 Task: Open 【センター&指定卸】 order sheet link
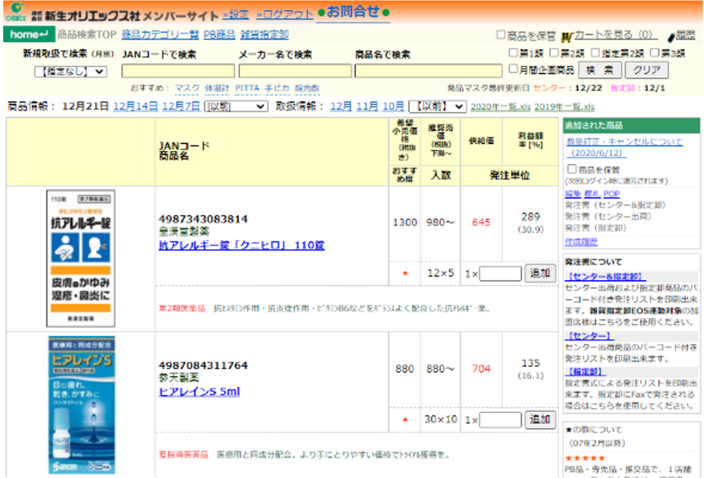pyautogui.click(x=605, y=276)
